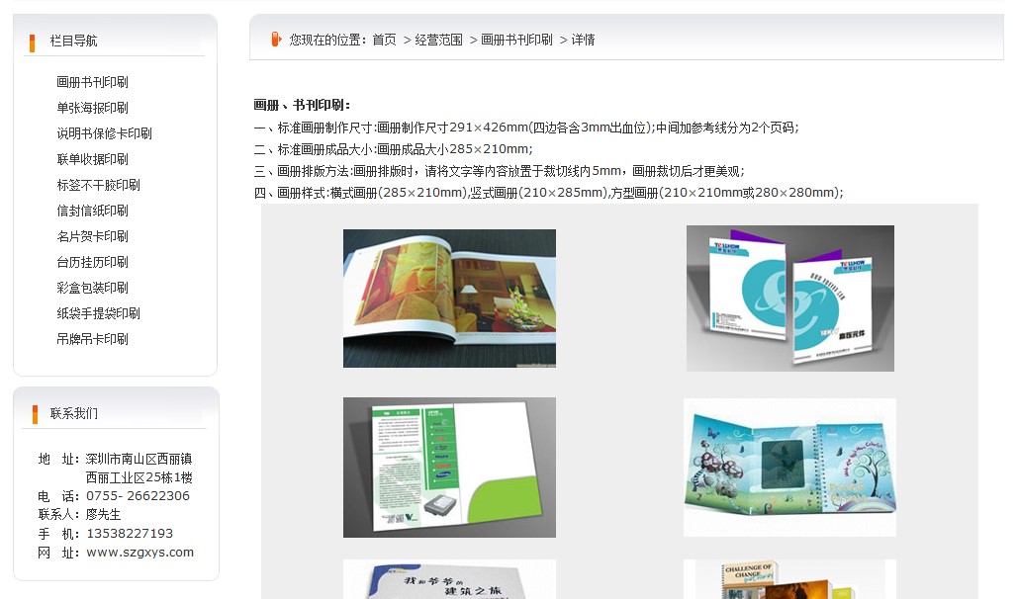The height and width of the screenshot is (599, 1018).
Task: Click the orange bar icon beside 栏目导航
Action: tap(32, 43)
